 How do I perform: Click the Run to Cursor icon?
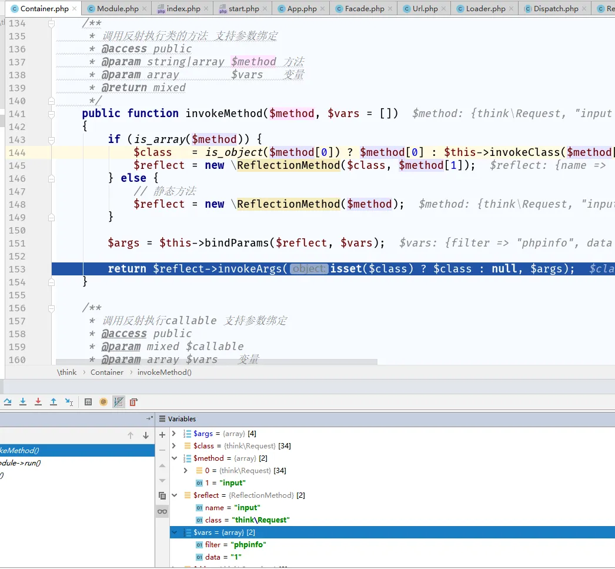69,402
